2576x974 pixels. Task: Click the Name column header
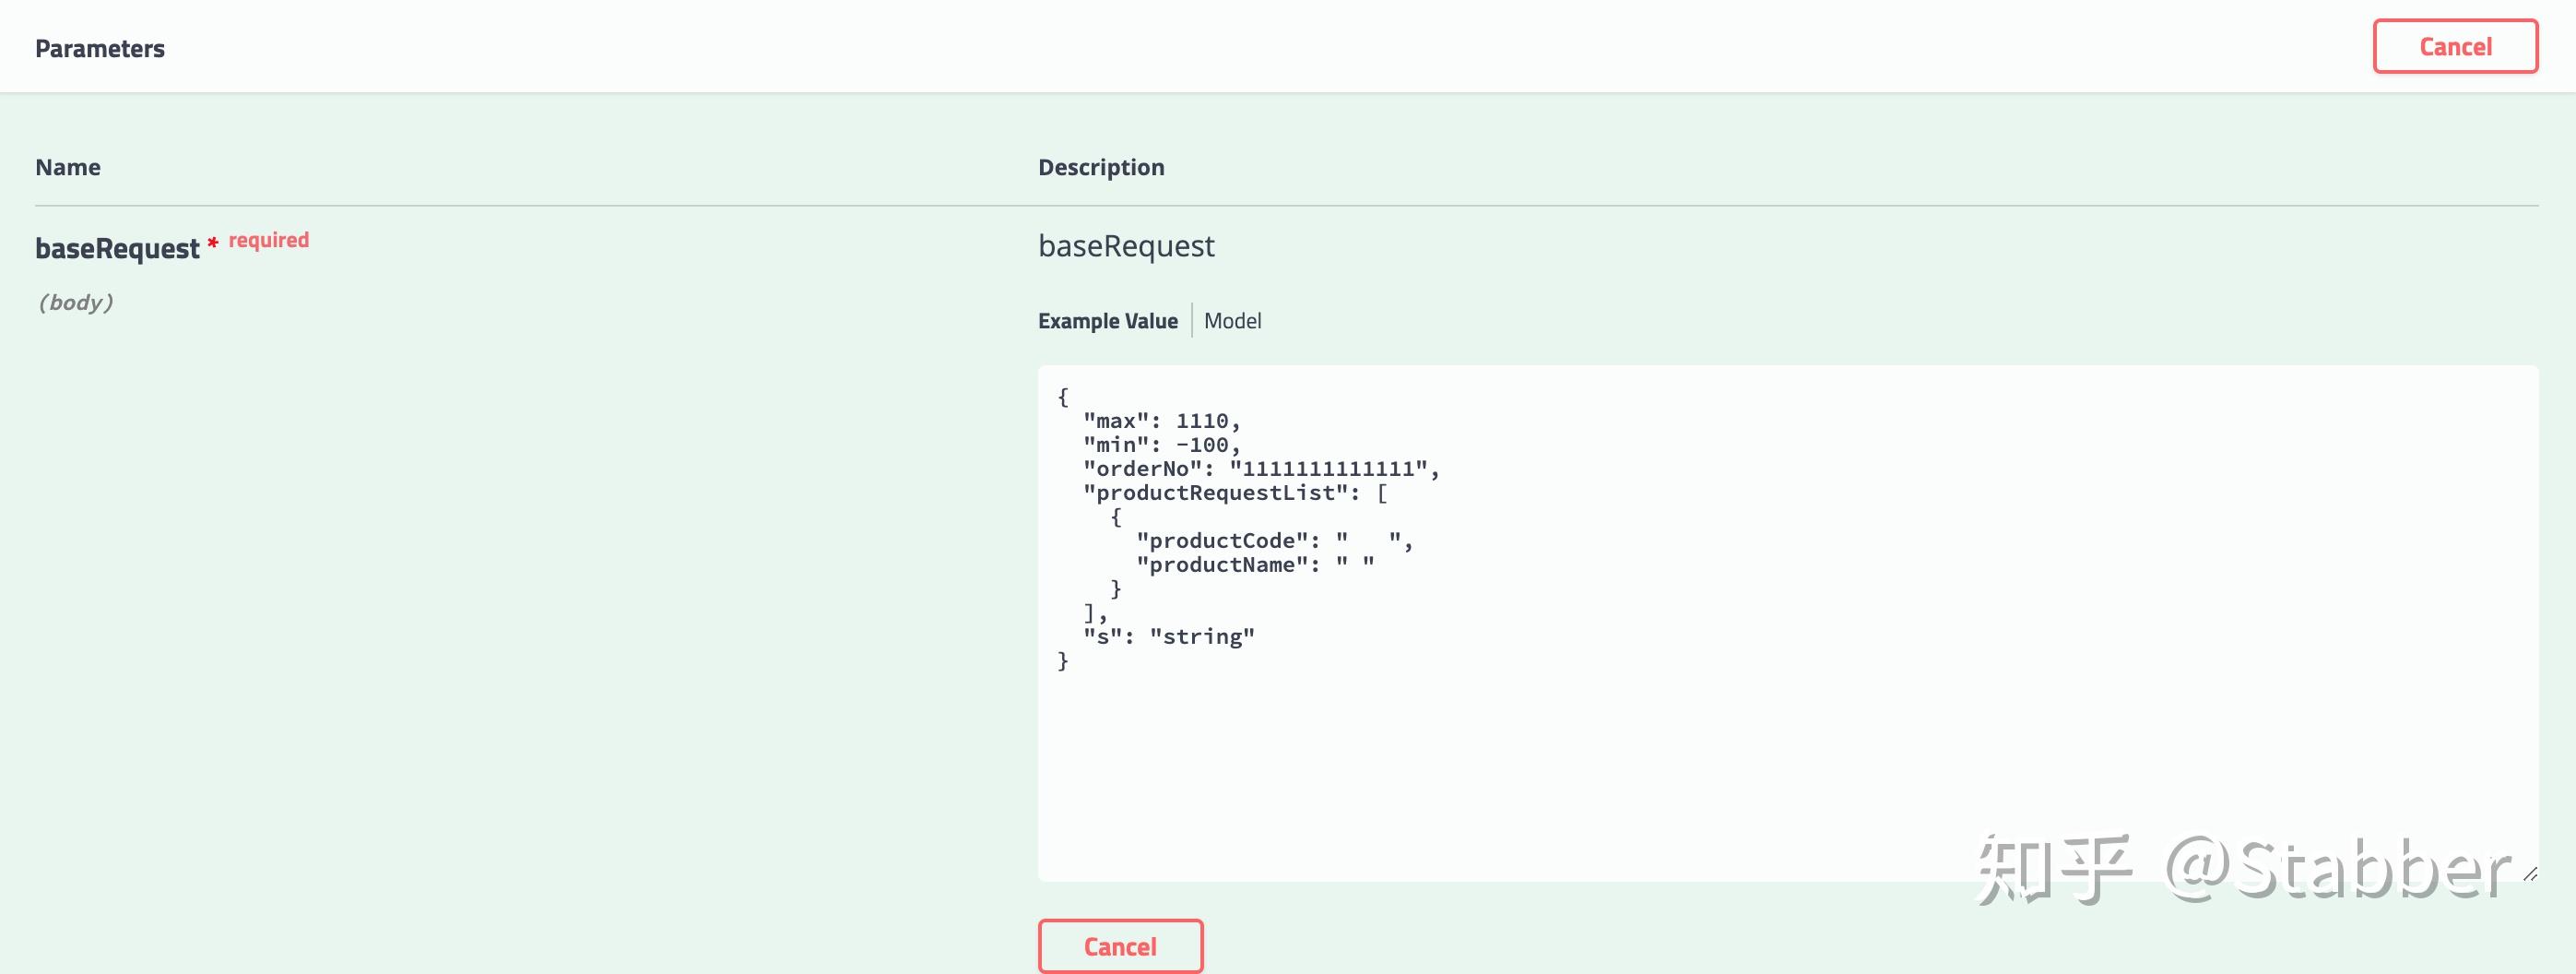click(x=68, y=167)
